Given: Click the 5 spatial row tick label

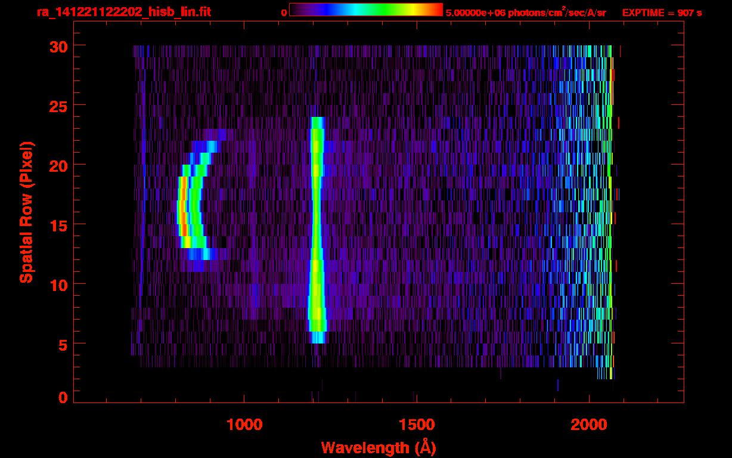Looking at the screenshot, I should (63, 344).
